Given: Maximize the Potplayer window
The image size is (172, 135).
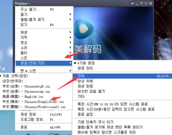Looking at the screenshot, I should pos(141,4).
